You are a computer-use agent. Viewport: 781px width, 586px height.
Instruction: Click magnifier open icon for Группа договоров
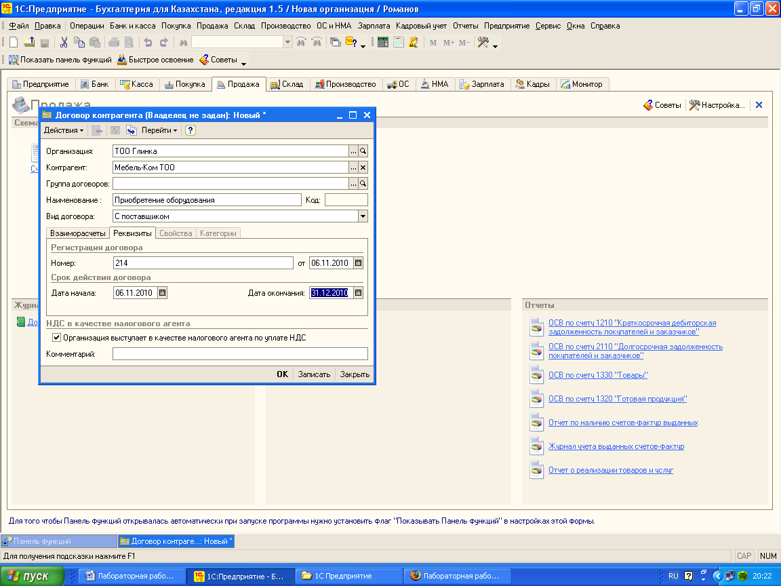[x=363, y=184]
